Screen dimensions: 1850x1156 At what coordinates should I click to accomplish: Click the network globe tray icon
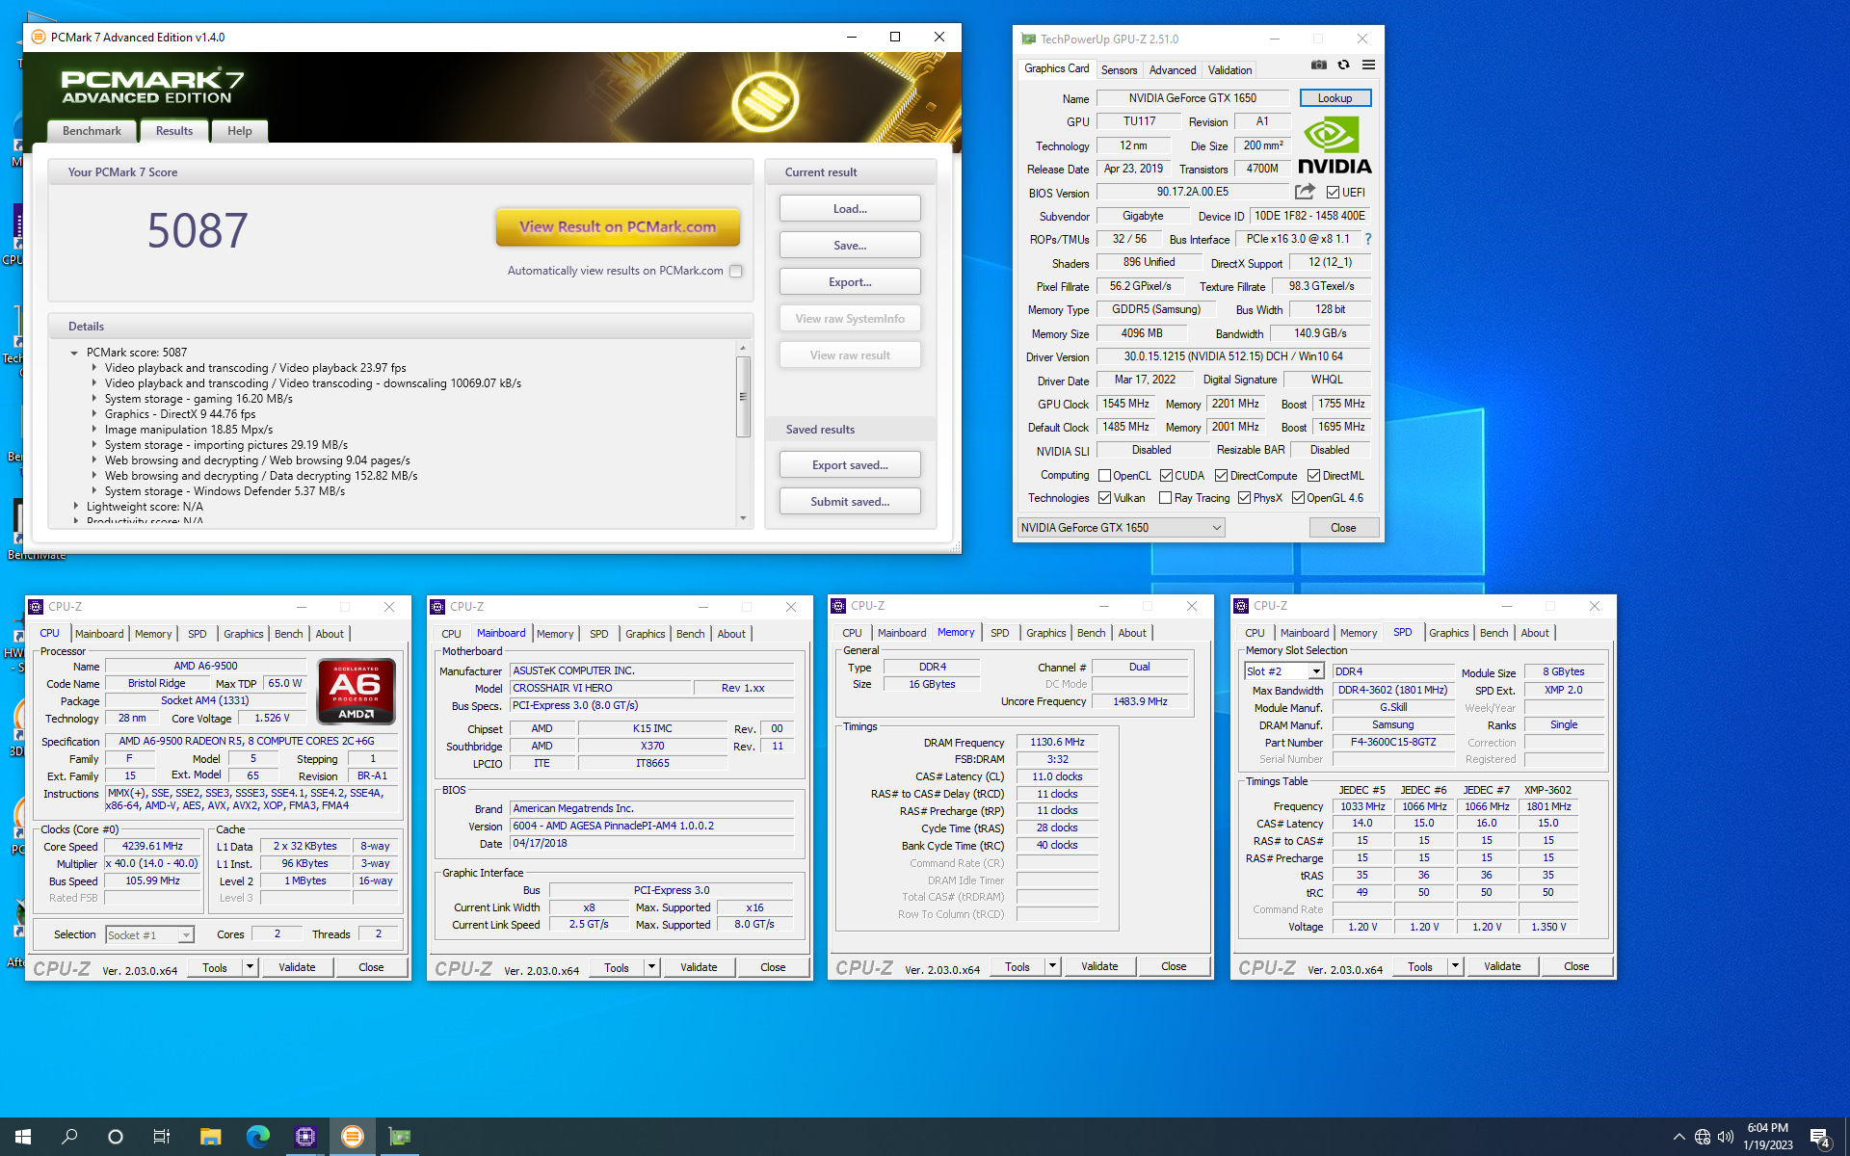[1703, 1137]
